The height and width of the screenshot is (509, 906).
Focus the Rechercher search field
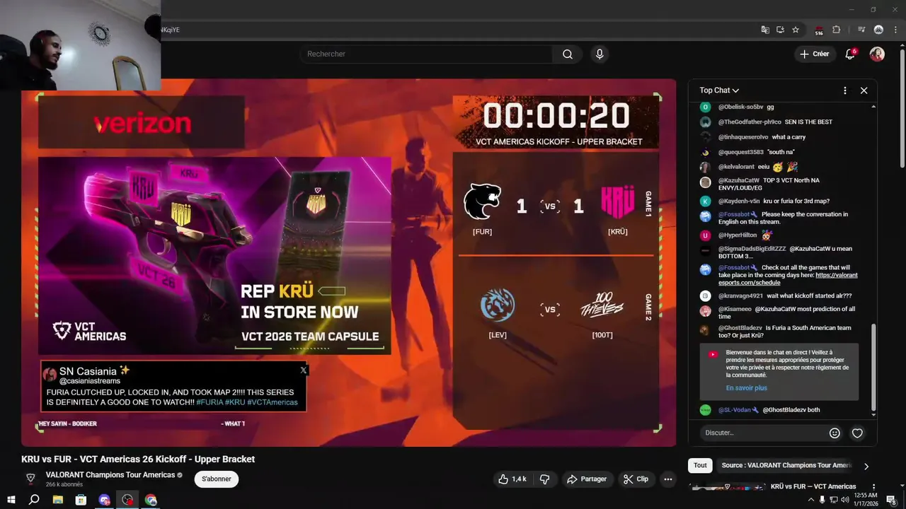(426, 54)
